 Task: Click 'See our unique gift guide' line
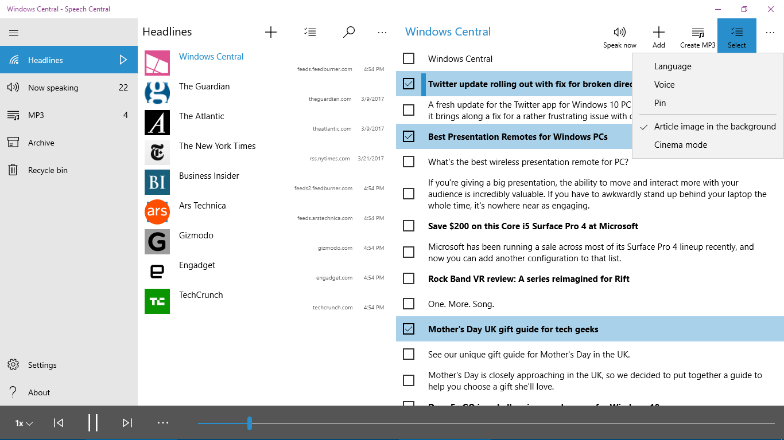click(x=529, y=355)
